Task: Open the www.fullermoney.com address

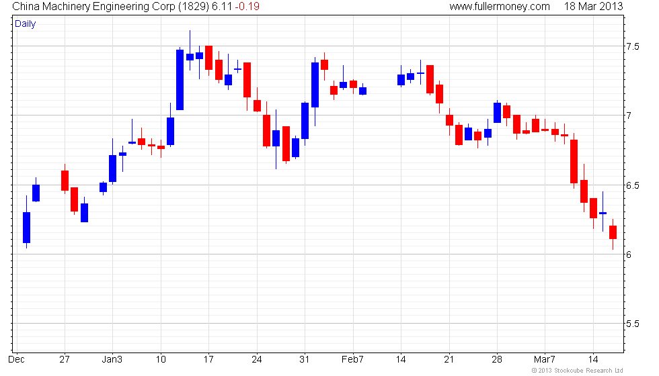Action: 499,6
